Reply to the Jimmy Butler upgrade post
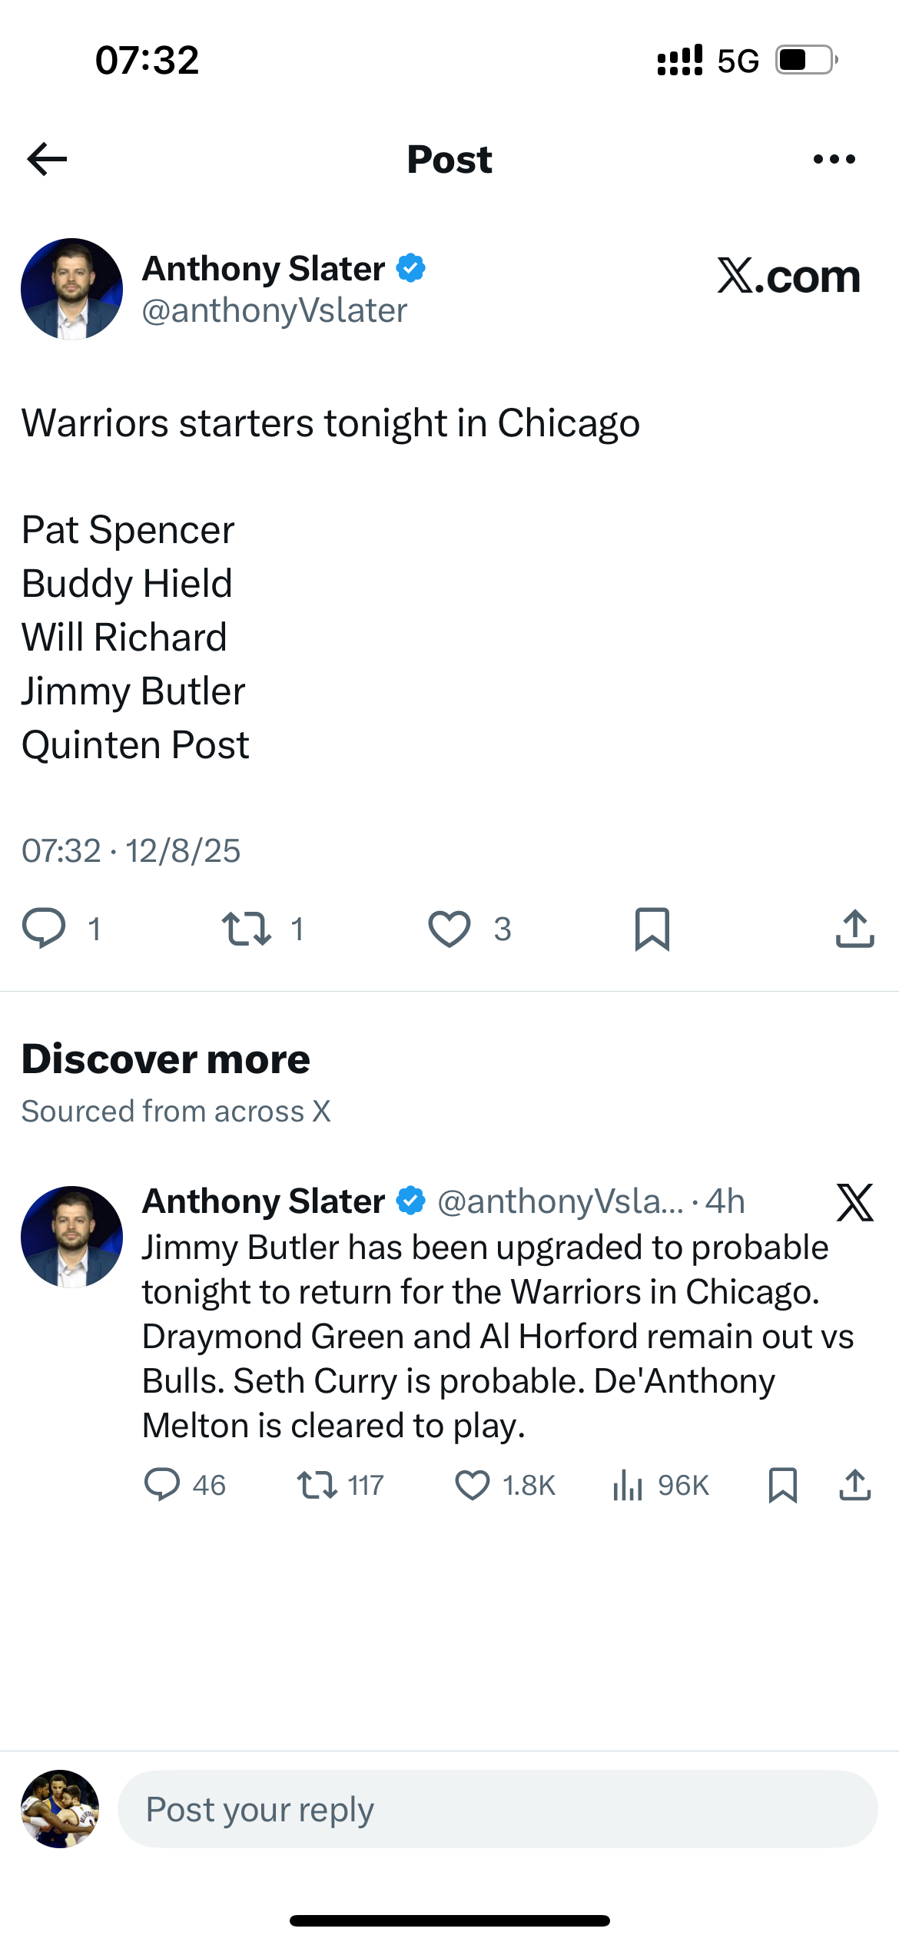 coord(162,1484)
